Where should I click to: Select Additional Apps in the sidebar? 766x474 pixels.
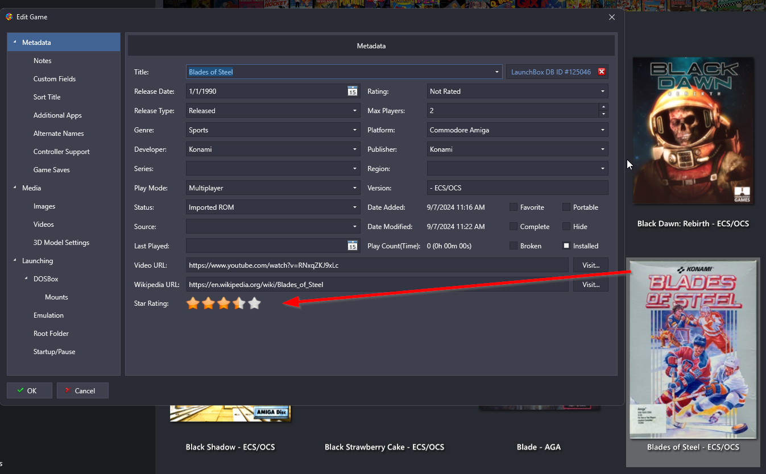(57, 115)
